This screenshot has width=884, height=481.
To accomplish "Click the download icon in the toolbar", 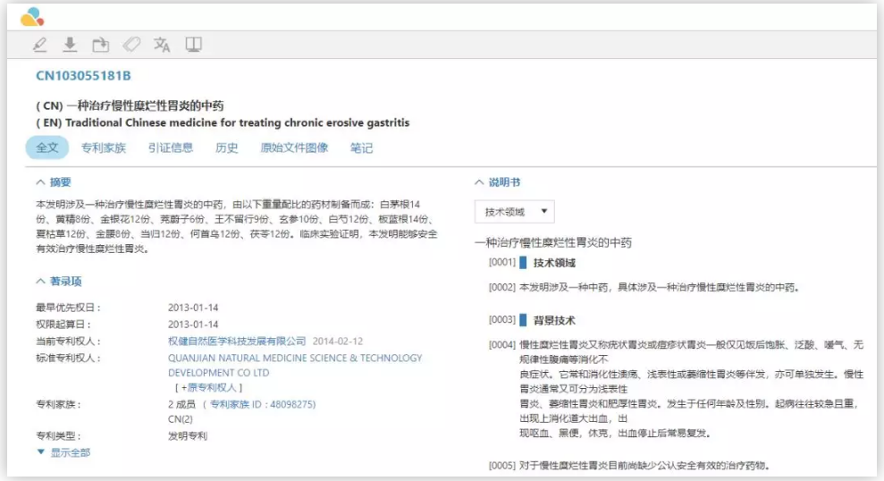I will [x=70, y=45].
